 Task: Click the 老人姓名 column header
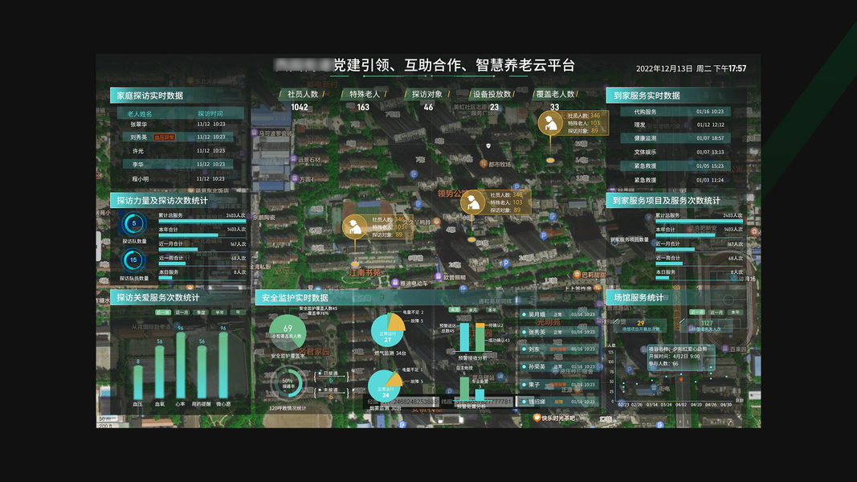[x=140, y=113]
